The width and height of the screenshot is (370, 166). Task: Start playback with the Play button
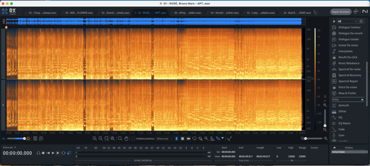(x=53, y=153)
